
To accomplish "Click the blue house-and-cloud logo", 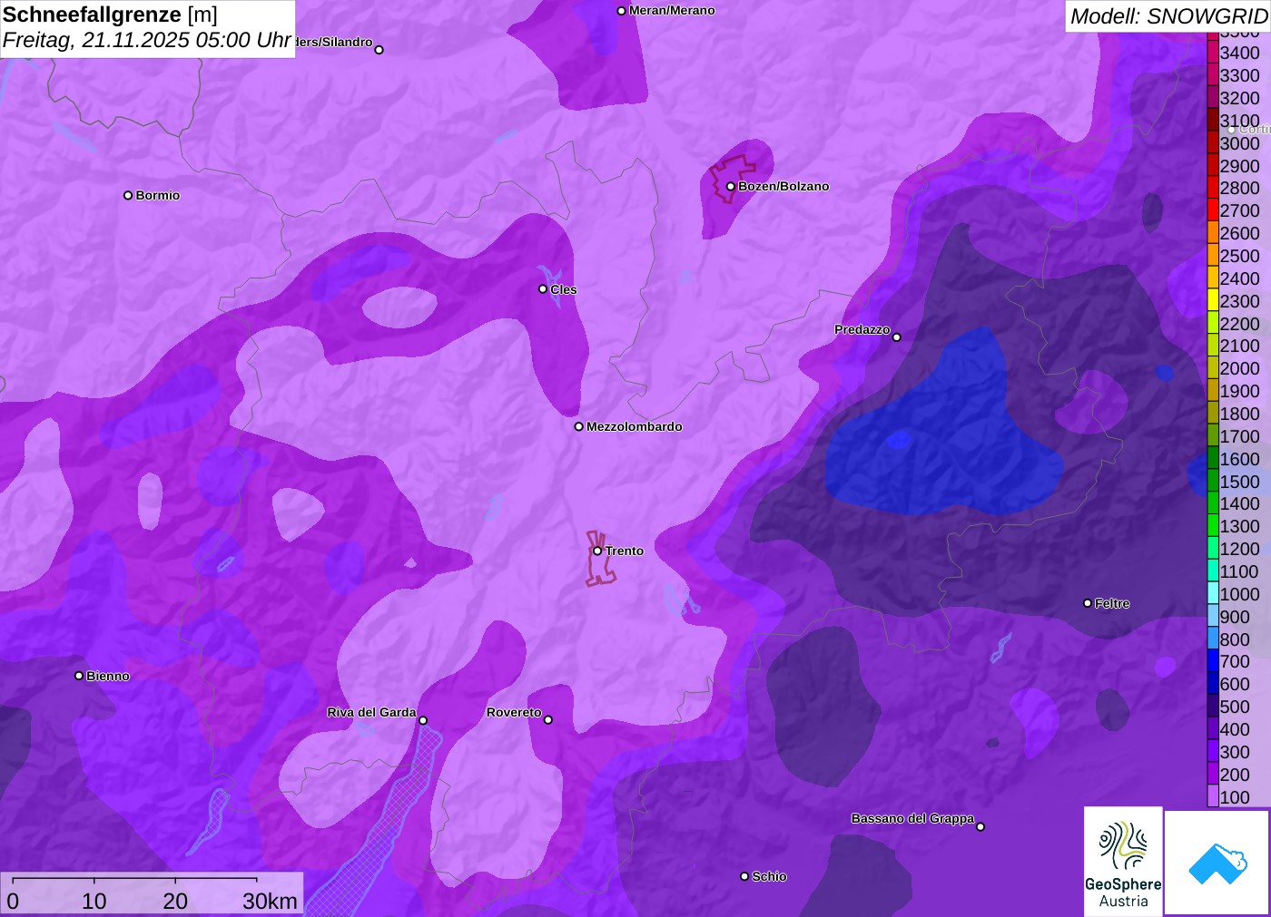I will [1217, 863].
